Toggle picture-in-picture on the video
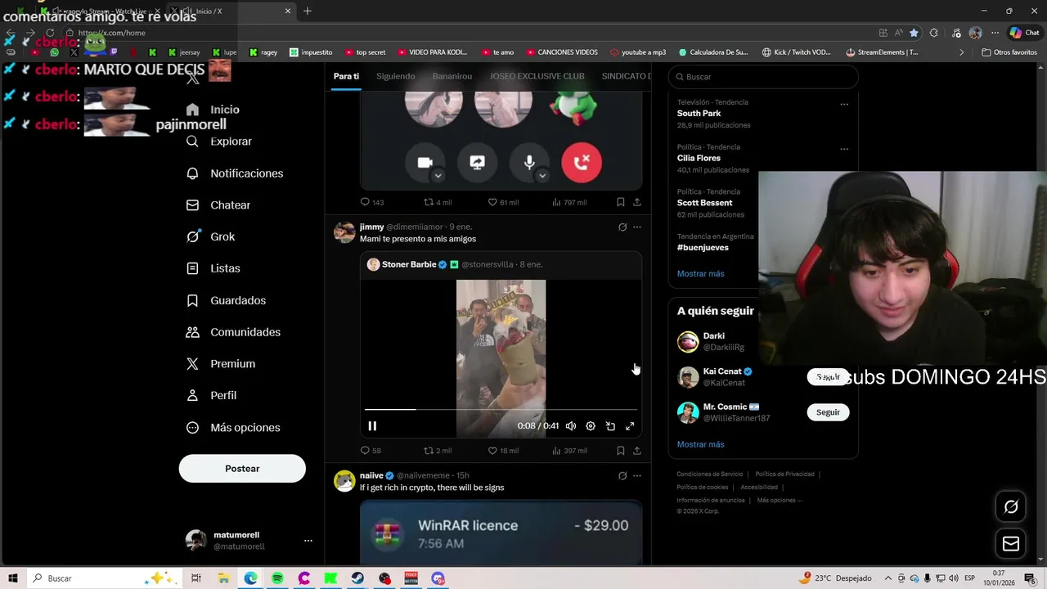Image resolution: width=1047 pixels, height=589 pixels. (x=610, y=426)
